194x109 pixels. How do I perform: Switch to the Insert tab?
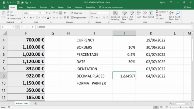pos(21,7)
